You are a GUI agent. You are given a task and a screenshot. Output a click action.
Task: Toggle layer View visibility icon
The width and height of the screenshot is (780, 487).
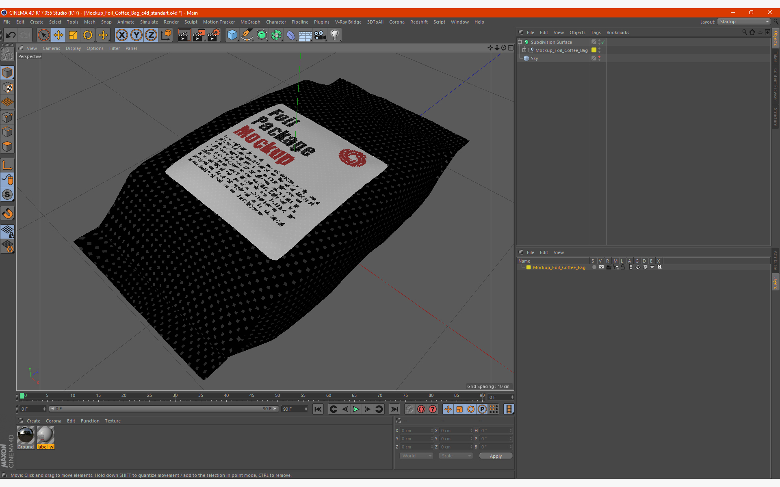601,267
